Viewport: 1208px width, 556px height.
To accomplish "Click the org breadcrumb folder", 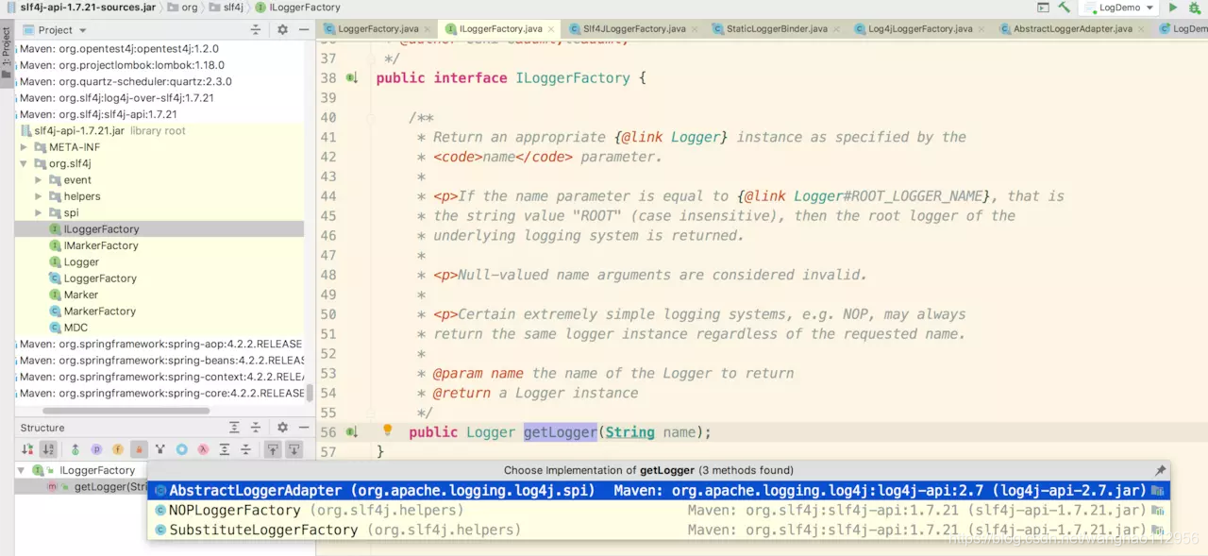I will coord(183,8).
